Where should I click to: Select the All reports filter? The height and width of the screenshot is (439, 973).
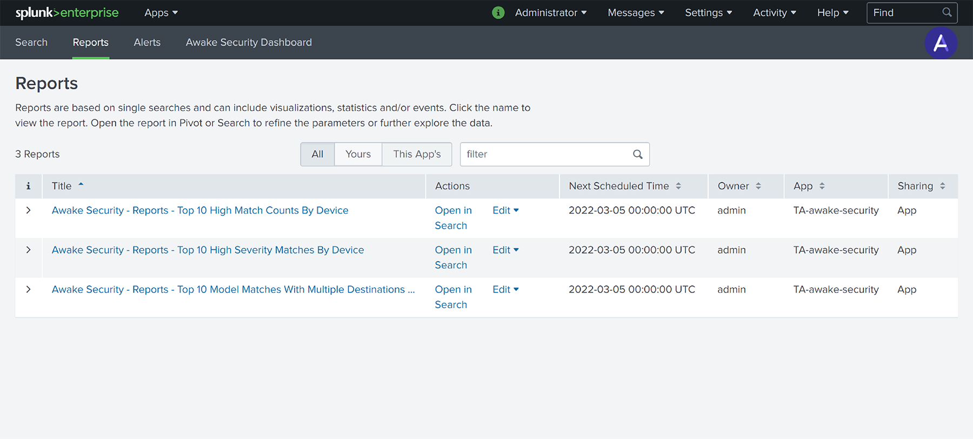coord(317,154)
